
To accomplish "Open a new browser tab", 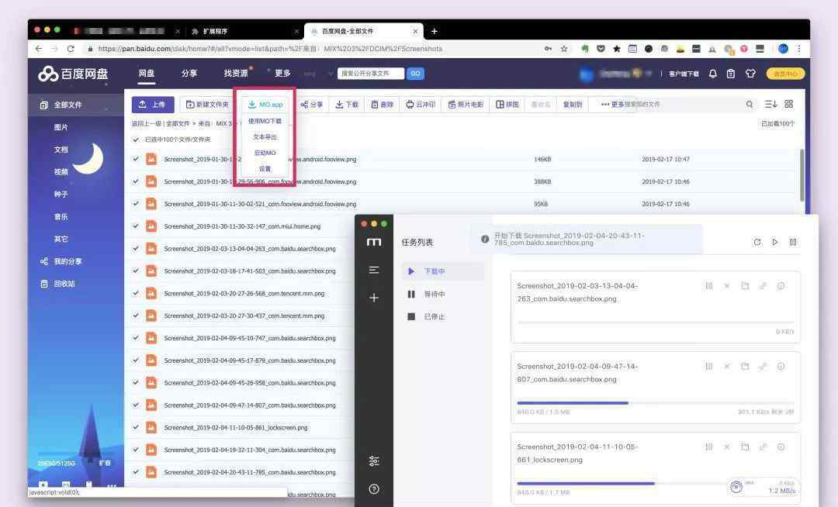I will pyautogui.click(x=434, y=31).
